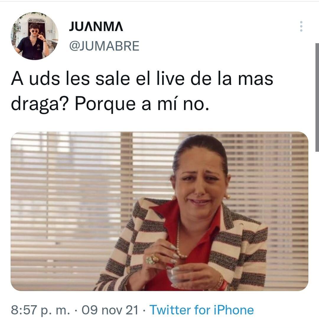Viewport: 319px width, 328px height.
Task: Click the gray scrollbar thumb on right edge
Action: [x=317, y=97]
